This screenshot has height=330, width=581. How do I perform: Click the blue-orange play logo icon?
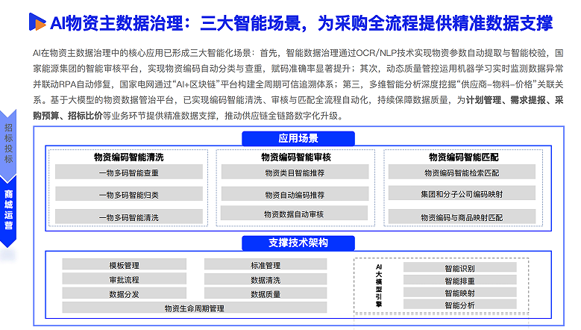(x=37, y=22)
